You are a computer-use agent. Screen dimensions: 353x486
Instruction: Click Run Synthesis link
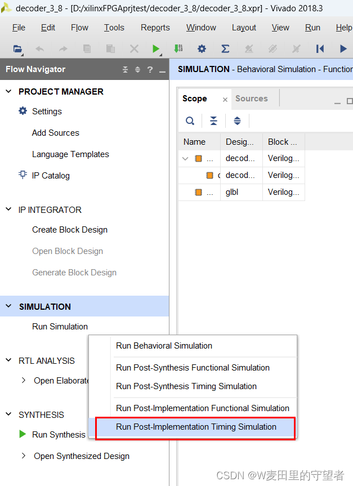(59, 435)
